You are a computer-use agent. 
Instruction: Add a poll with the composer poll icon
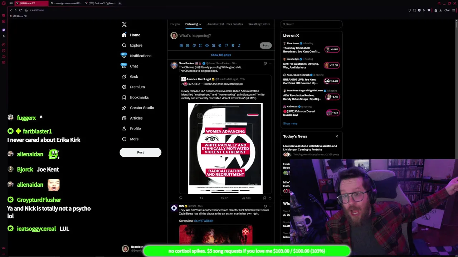[x=200, y=45]
